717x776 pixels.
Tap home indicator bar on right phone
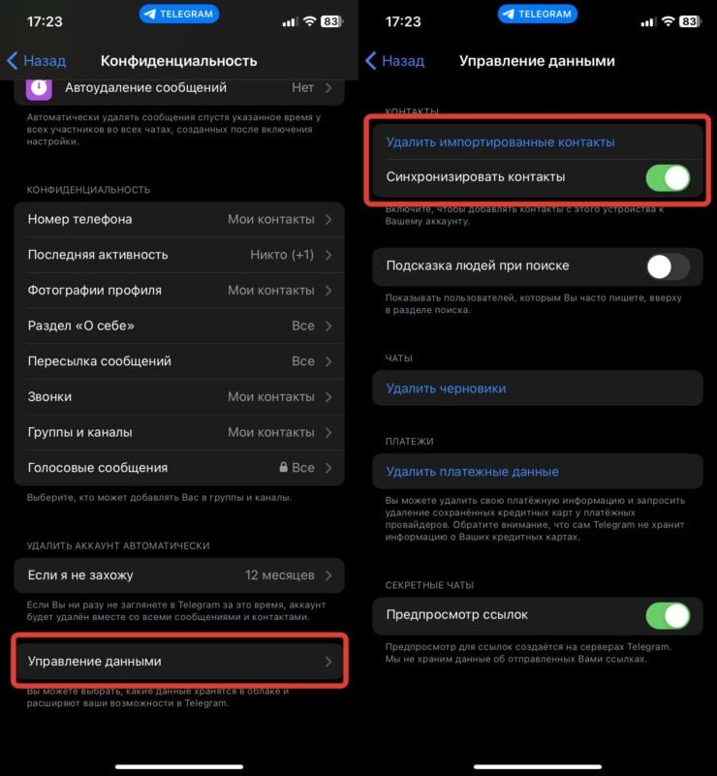[x=538, y=766]
